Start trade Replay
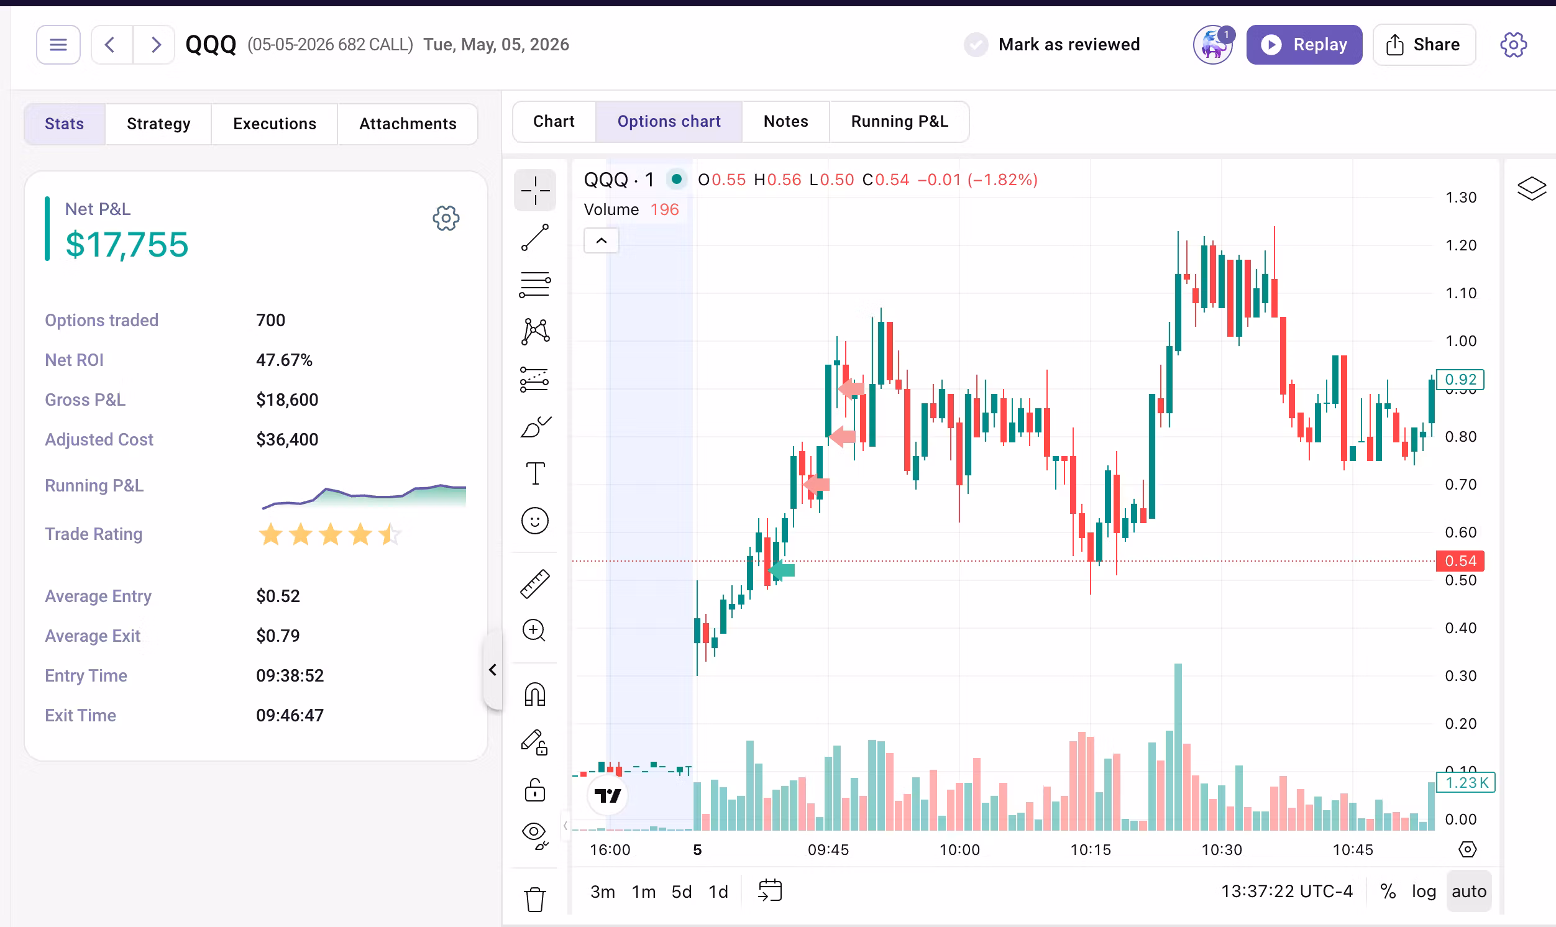 (x=1304, y=44)
